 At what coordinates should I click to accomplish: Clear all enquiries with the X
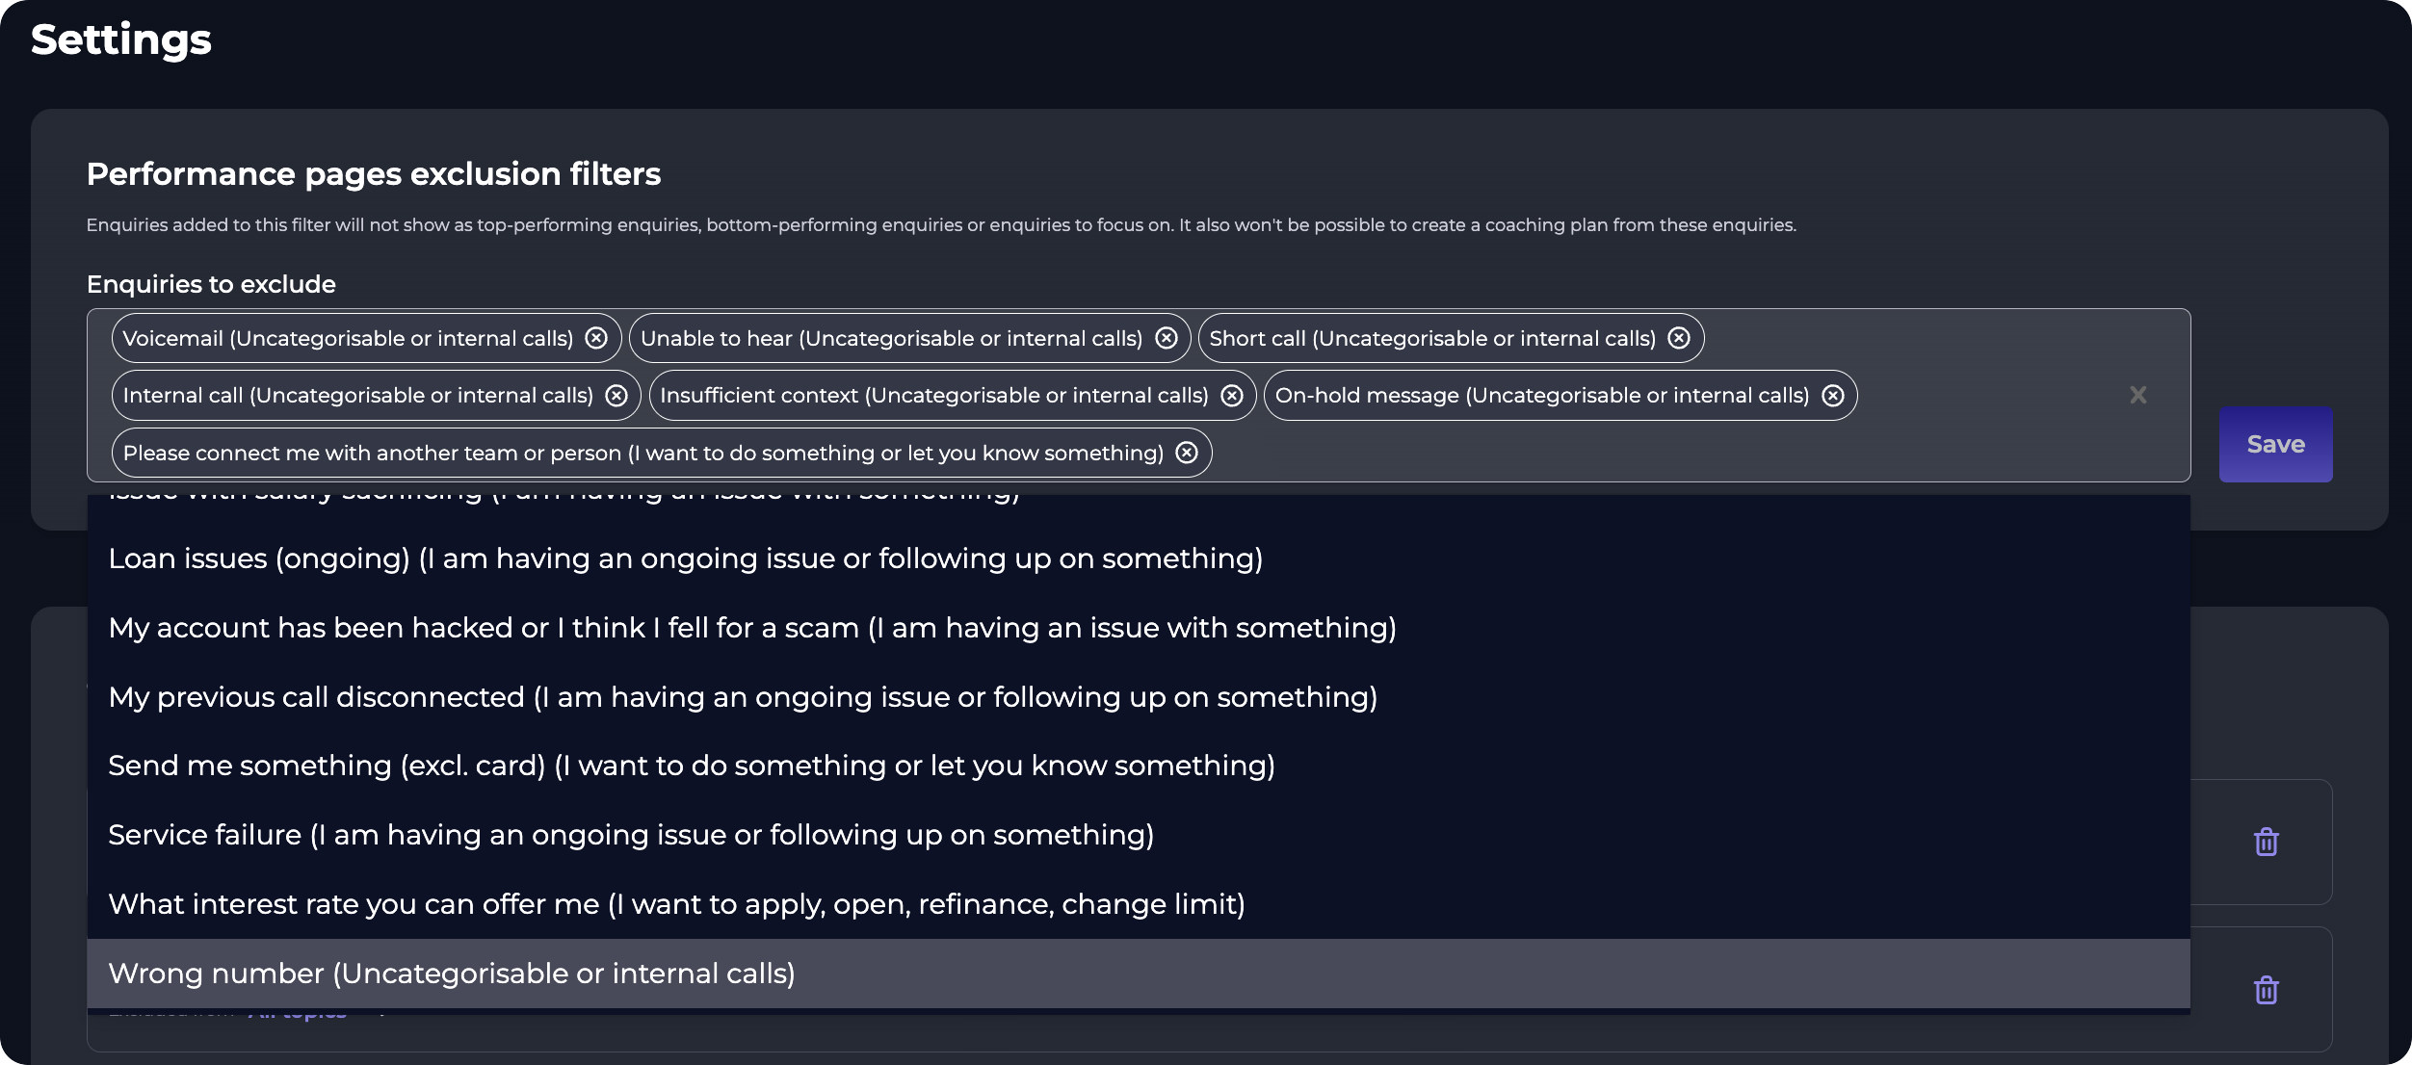(x=2138, y=395)
